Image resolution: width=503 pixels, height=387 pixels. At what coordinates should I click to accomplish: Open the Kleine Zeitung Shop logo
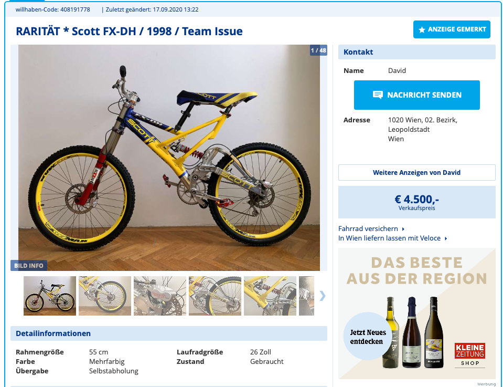point(470,354)
